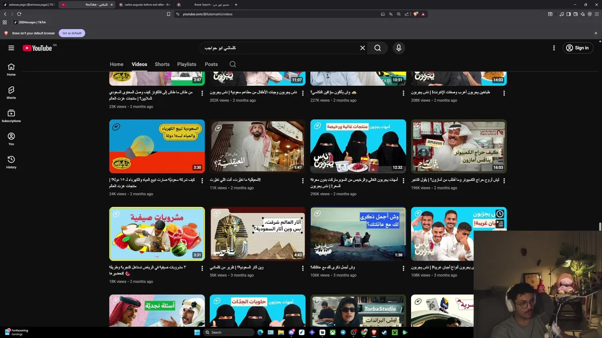Image resolution: width=602 pixels, height=338 pixels.
Task: Go to Home in the left sidebar
Action: 11,69
